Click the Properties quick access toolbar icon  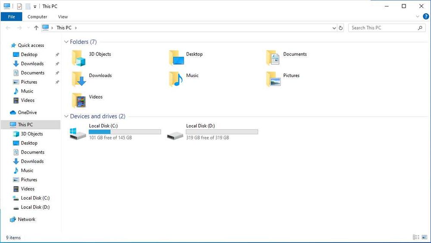(x=19, y=6)
